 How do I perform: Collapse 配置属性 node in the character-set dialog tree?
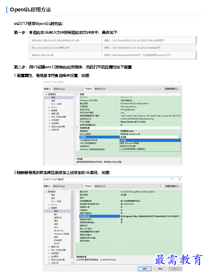click(46, 94)
